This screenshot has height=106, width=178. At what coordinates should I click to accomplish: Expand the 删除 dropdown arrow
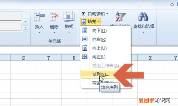click(x=54, y=33)
